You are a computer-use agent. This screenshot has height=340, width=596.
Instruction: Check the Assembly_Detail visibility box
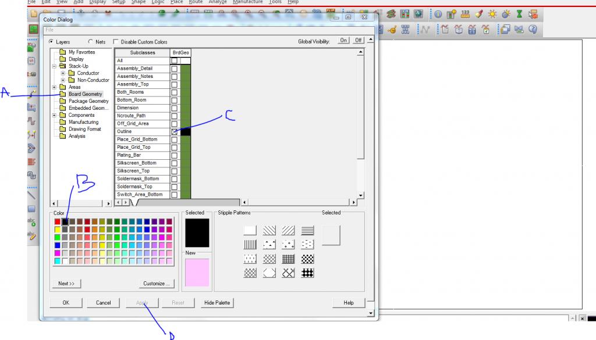pyautogui.click(x=174, y=69)
